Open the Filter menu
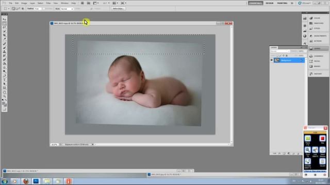The width and height of the screenshot is (330, 185). [48, 3]
